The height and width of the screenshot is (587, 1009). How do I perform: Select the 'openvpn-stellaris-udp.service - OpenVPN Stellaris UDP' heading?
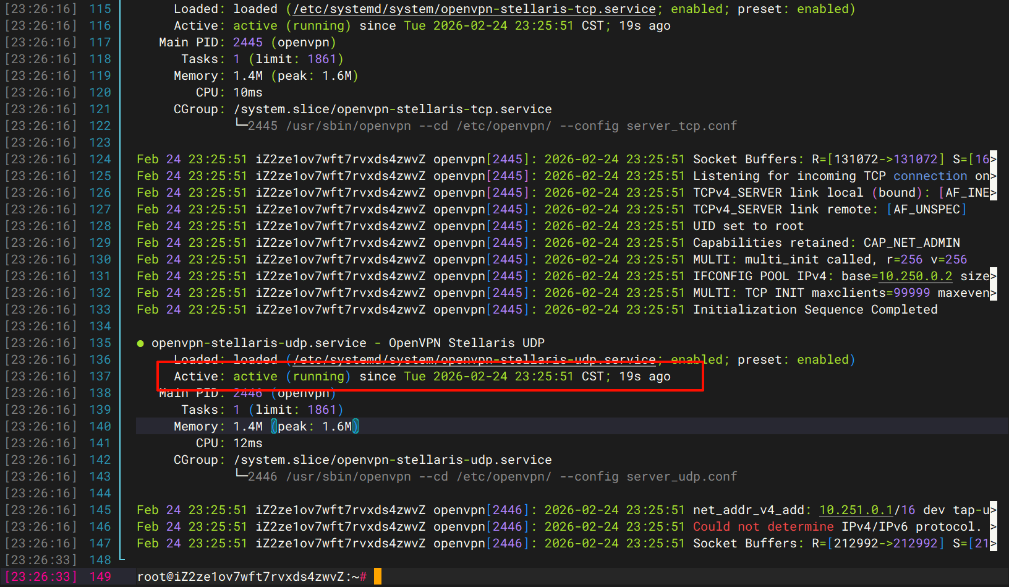tap(348, 343)
